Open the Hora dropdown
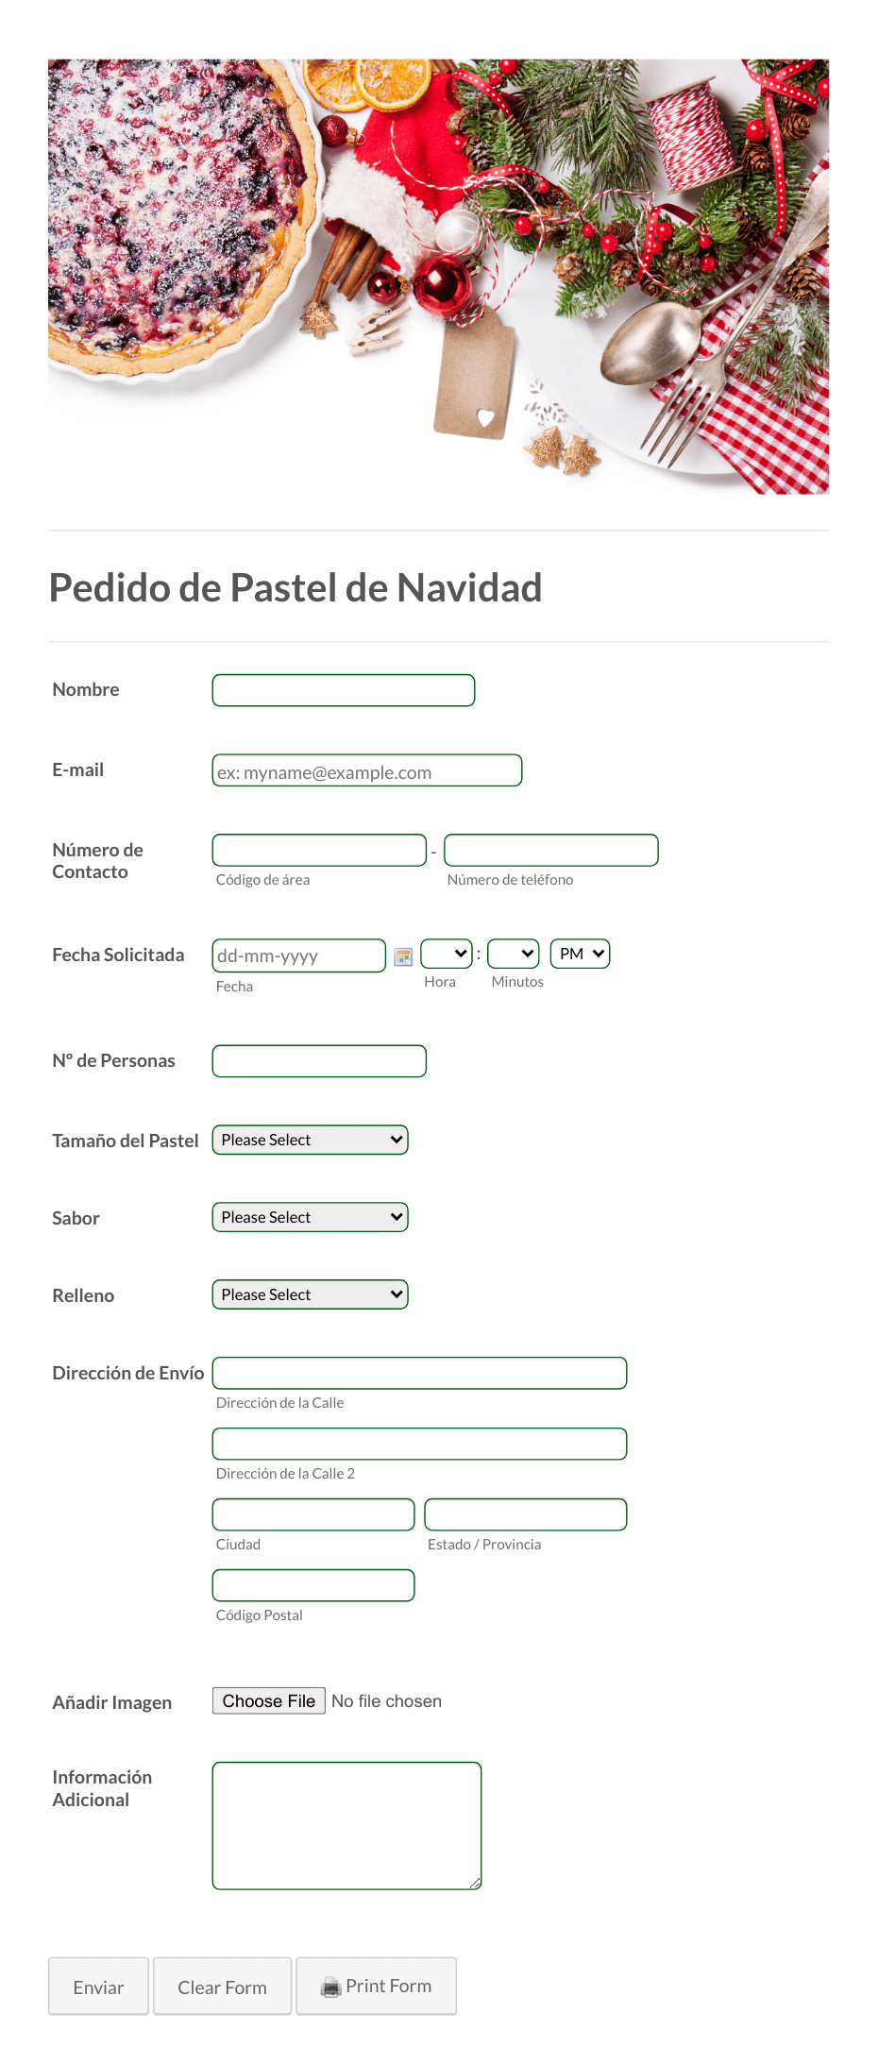The height and width of the screenshot is (2063, 878). (447, 954)
